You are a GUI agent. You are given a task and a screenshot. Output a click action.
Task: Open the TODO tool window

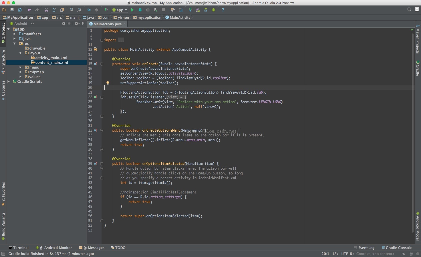click(118, 248)
